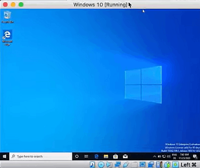Viewport: 200px width, 168px height.
Task: Open VirtualBox network adapters indicator
Action: (117, 164)
